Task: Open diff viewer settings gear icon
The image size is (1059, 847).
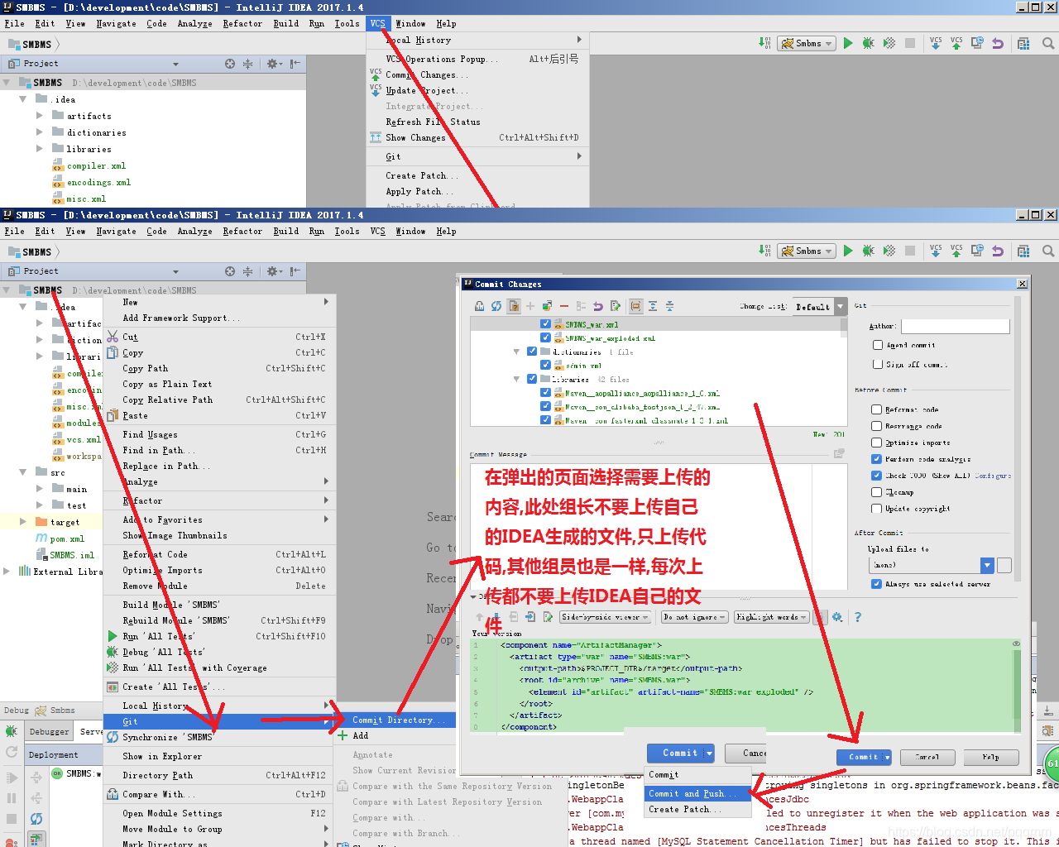Action: tap(837, 617)
